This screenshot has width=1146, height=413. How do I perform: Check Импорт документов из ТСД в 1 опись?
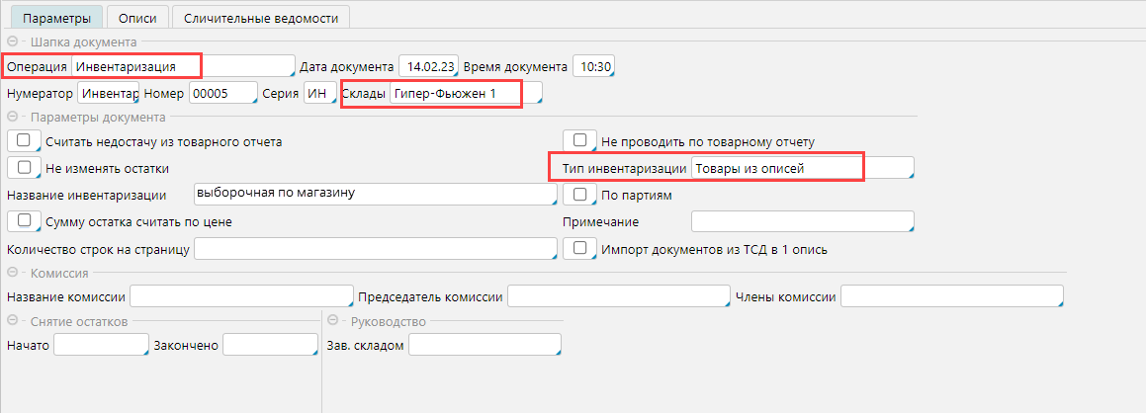pyautogui.click(x=579, y=248)
